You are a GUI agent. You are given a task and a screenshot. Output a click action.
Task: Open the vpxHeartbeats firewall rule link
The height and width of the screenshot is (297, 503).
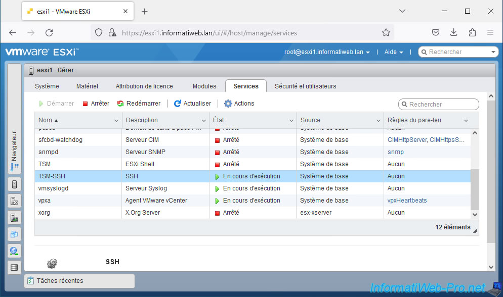pos(407,201)
